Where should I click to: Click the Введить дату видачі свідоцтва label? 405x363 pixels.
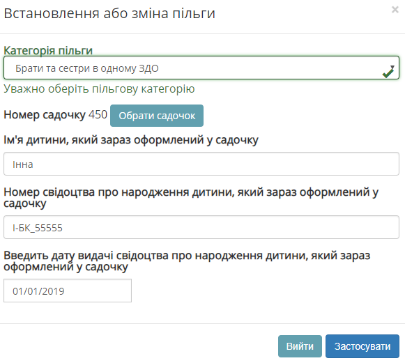187,261
